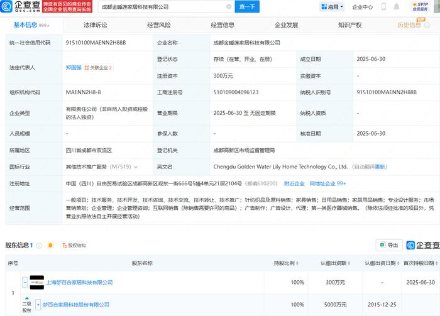Click the 成立日期 2025-06-30 value
Screen dimensions: 440x316
(371, 59)
